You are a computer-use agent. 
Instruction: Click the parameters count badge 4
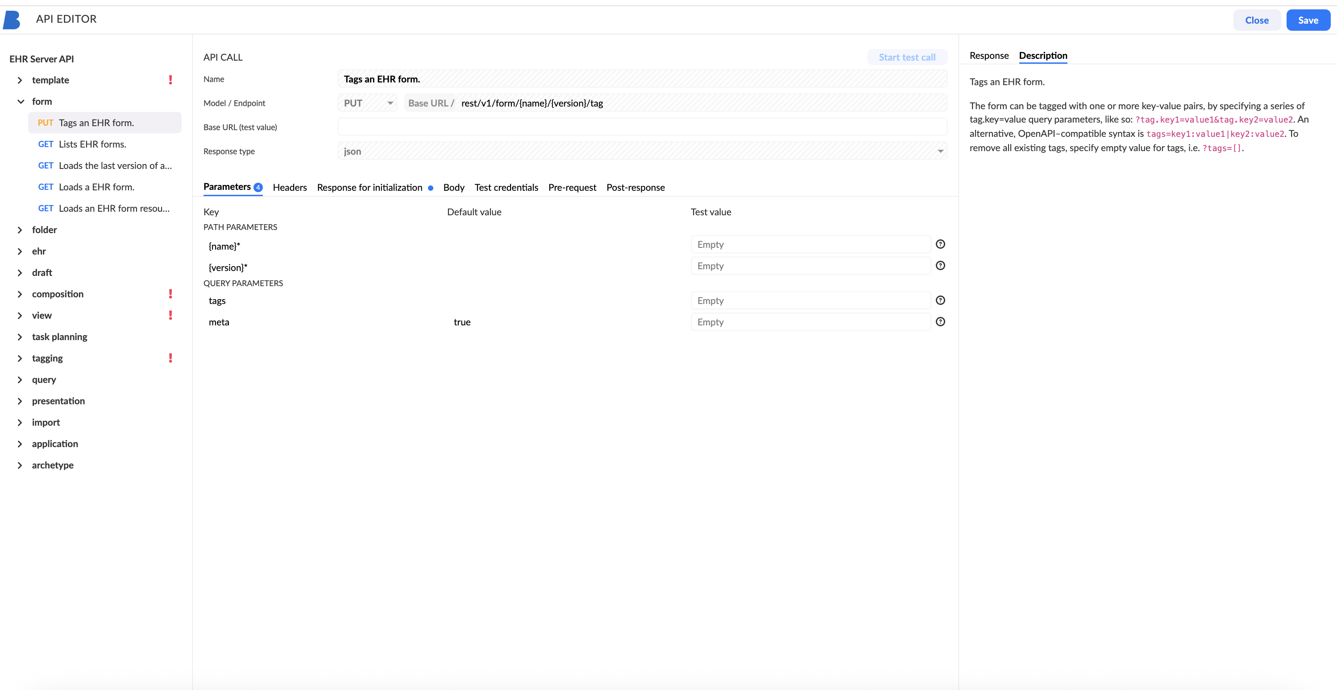[258, 188]
